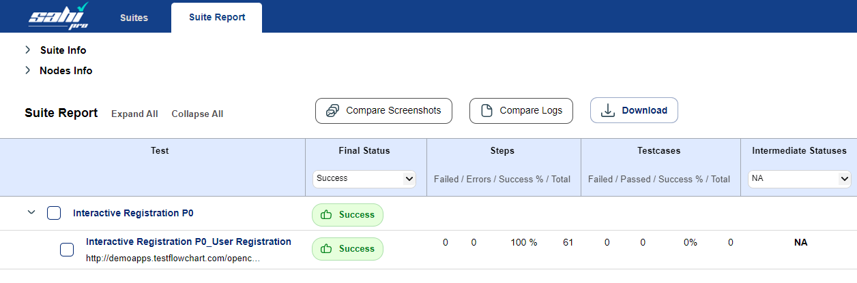Select the User Registration test checkbox
Image resolution: width=857 pixels, height=283 pixels.
click(x=67, y=250)
